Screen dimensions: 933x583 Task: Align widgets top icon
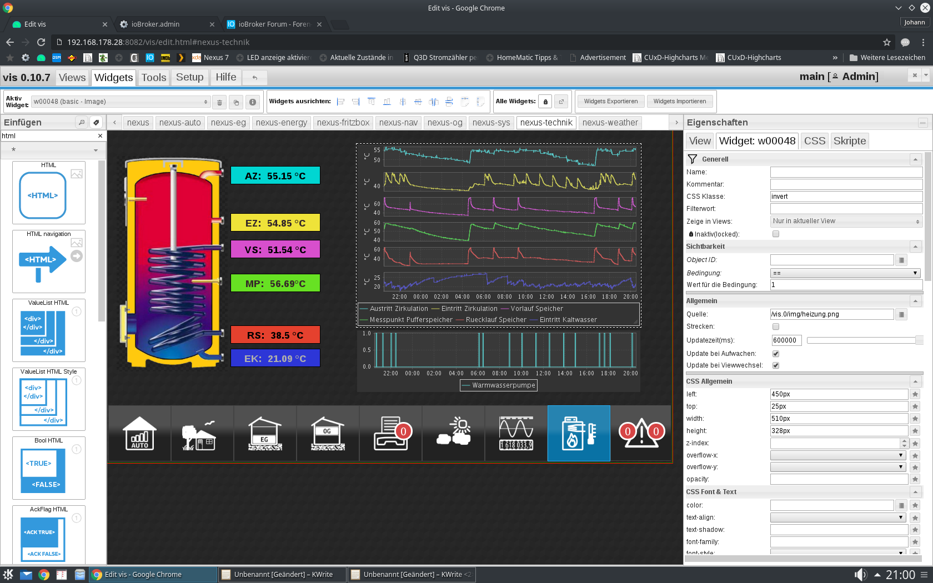[372, 102]
